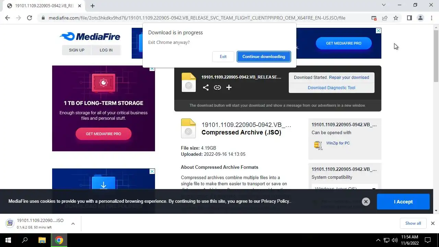
Task: Open the Chrome profile avatar menu
Action: point(420,18)
